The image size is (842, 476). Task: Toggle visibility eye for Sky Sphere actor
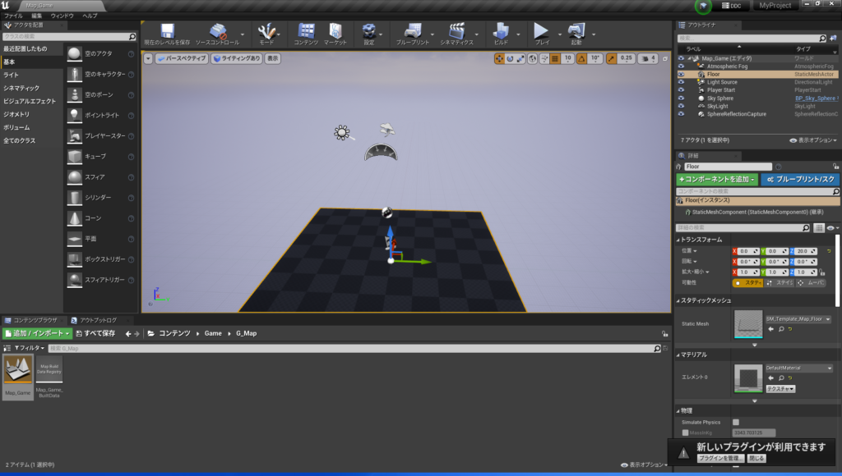pyautogui.click(x=681, y=98)
